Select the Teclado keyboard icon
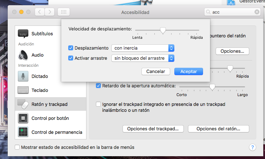The width and height of the screenshot is (265, 159). click(x=23, y=90)
